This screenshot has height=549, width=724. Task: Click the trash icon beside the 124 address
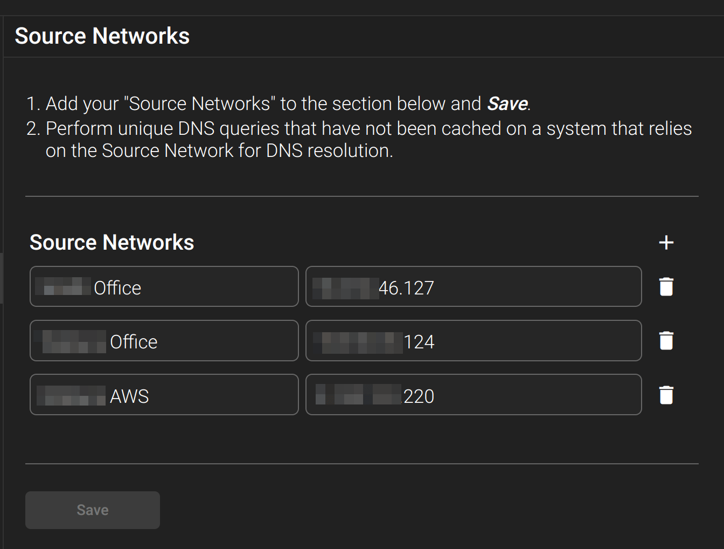coord(666,340)
